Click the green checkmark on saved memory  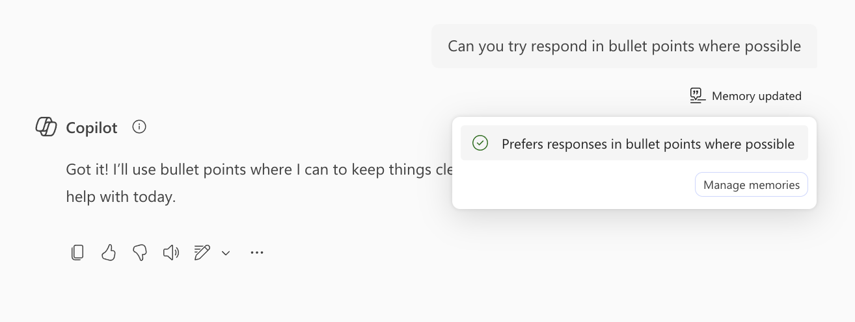point(480,143)
